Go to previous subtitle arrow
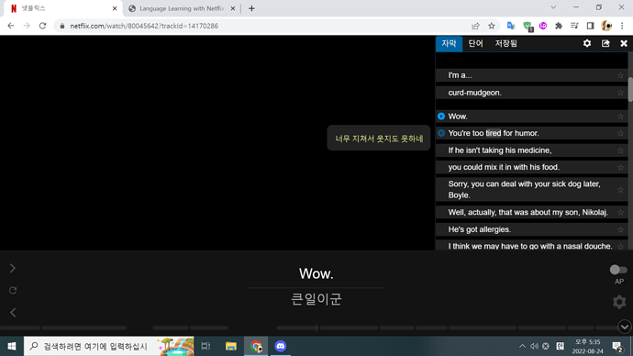This screenshot has width=633, height=356. pos(13,312)
